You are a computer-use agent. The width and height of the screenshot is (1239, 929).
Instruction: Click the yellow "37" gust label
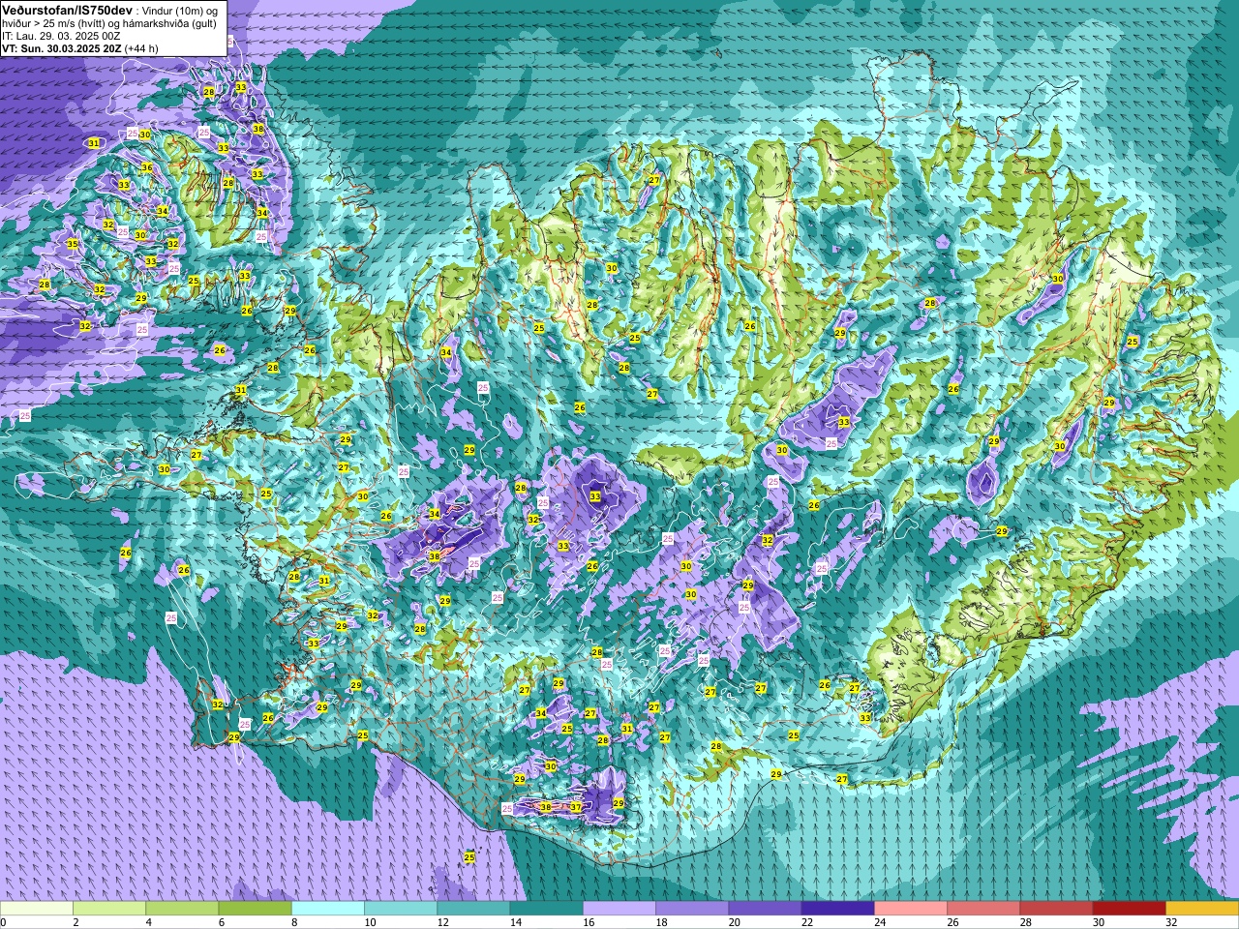coord(576,807)
